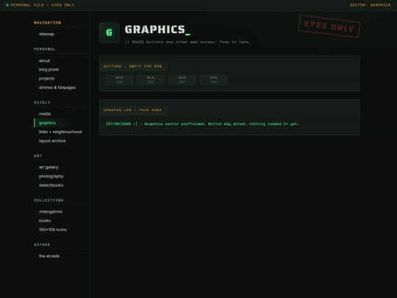This screenshot has height=298, width=397.
Task: Enter the arcade link
Action: [x=49, y=256]
